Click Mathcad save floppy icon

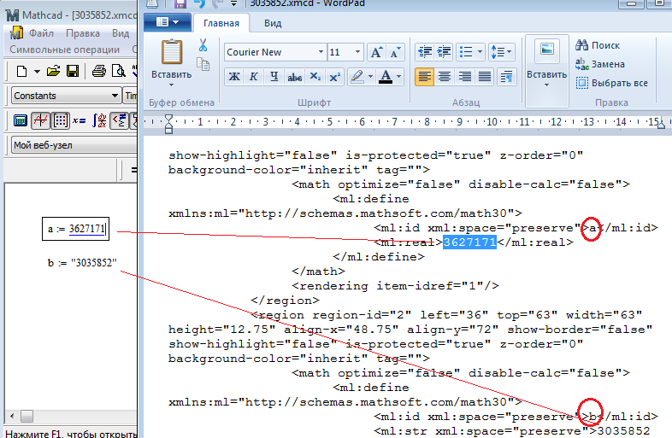coord(73,71)
